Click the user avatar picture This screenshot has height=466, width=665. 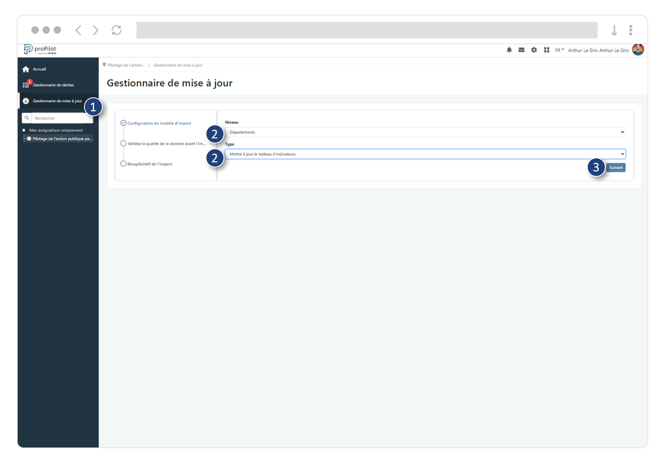(x=638, y=50)
